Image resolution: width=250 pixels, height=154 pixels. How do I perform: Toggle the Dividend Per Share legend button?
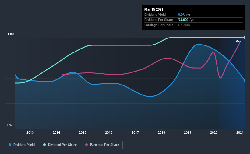pos(60,145)
